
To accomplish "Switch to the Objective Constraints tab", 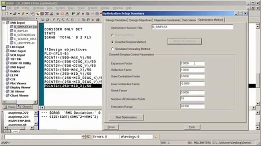I will pyautogui.click(x=167, y=20).
